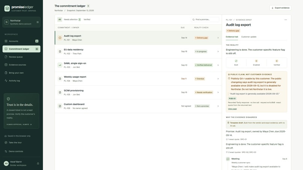Select the Verified filter tab
This screenshot has height=170, width=303.
[x=87, y=20]
